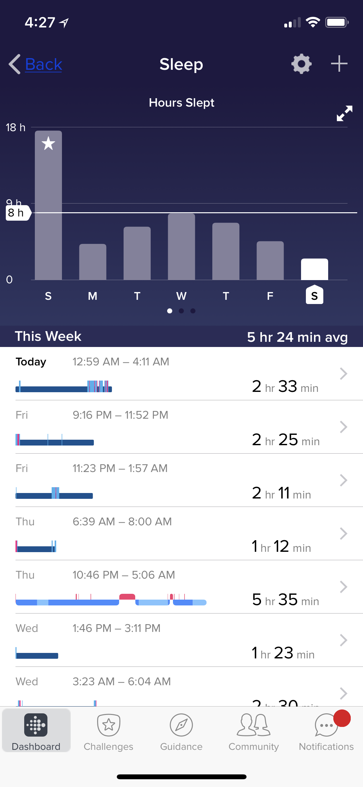
Task: Open Notifications with red badge
Action: pos(326,731)
